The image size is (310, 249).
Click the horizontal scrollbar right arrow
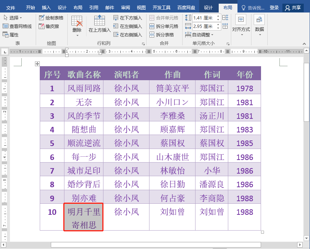coord(300,245)
